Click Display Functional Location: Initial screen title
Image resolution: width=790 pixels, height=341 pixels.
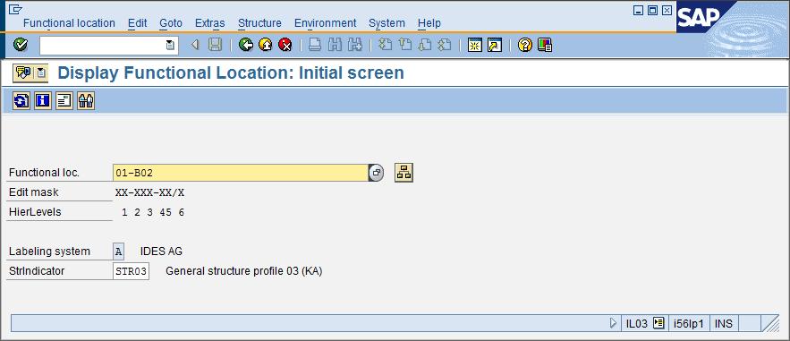(x=231, y=73)
